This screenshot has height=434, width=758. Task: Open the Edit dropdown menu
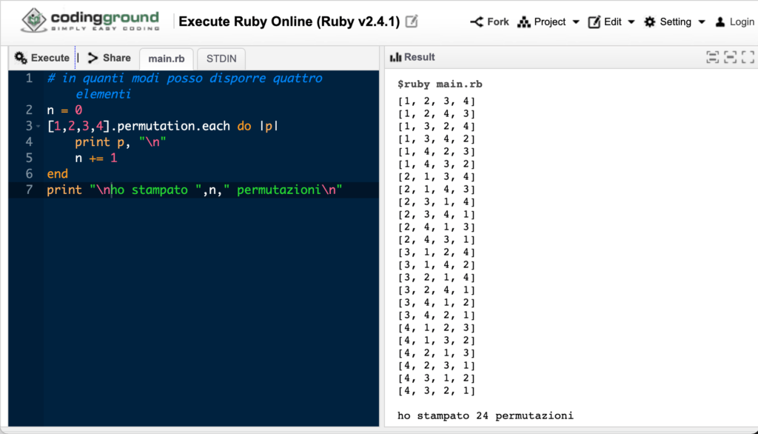[x=611, y=21]
